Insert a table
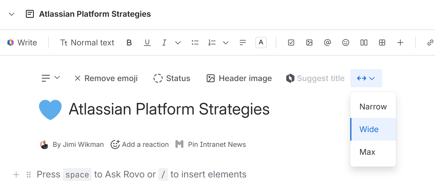Image resolution: width=435 pixels, height=195 pixels. [x=382, y=43]
